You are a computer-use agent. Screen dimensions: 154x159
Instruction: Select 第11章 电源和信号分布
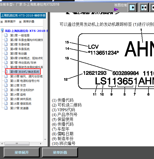pos(25,81)
